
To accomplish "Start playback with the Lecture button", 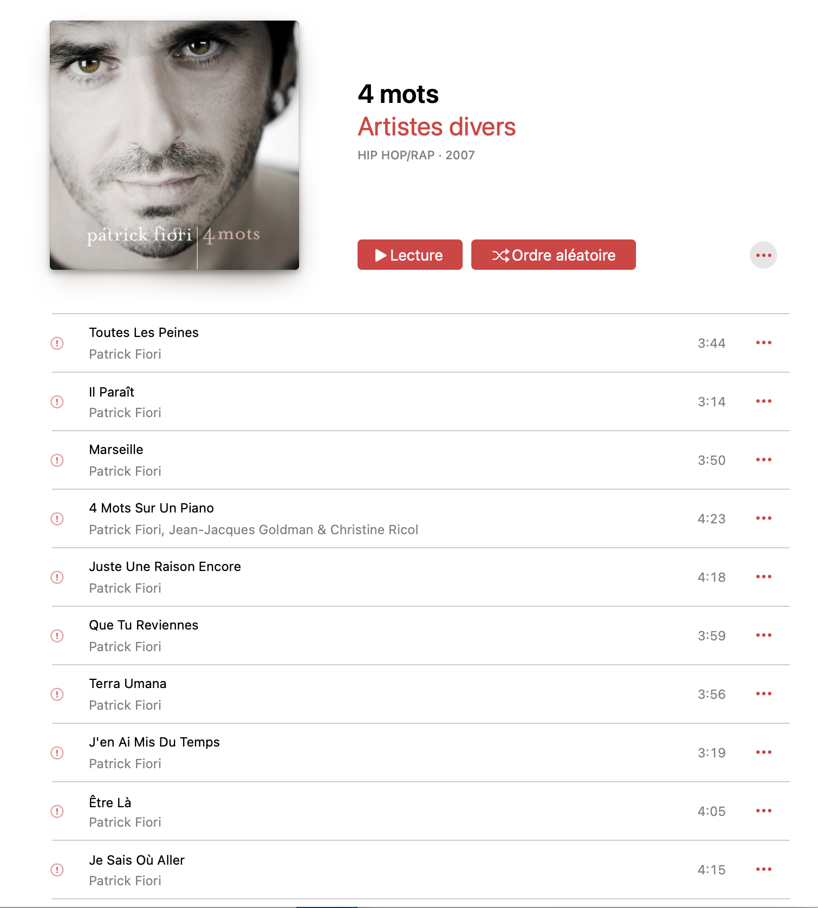I will tap(410, 255).
